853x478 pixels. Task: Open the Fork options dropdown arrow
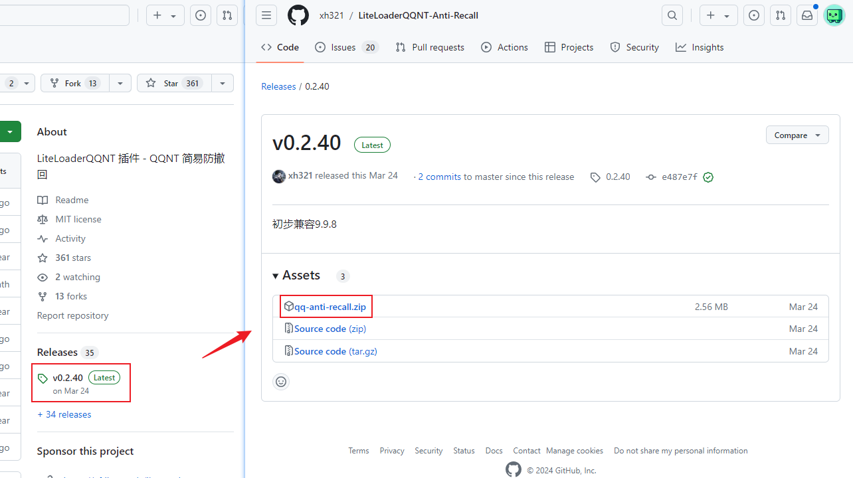click(x=120, y=83)
